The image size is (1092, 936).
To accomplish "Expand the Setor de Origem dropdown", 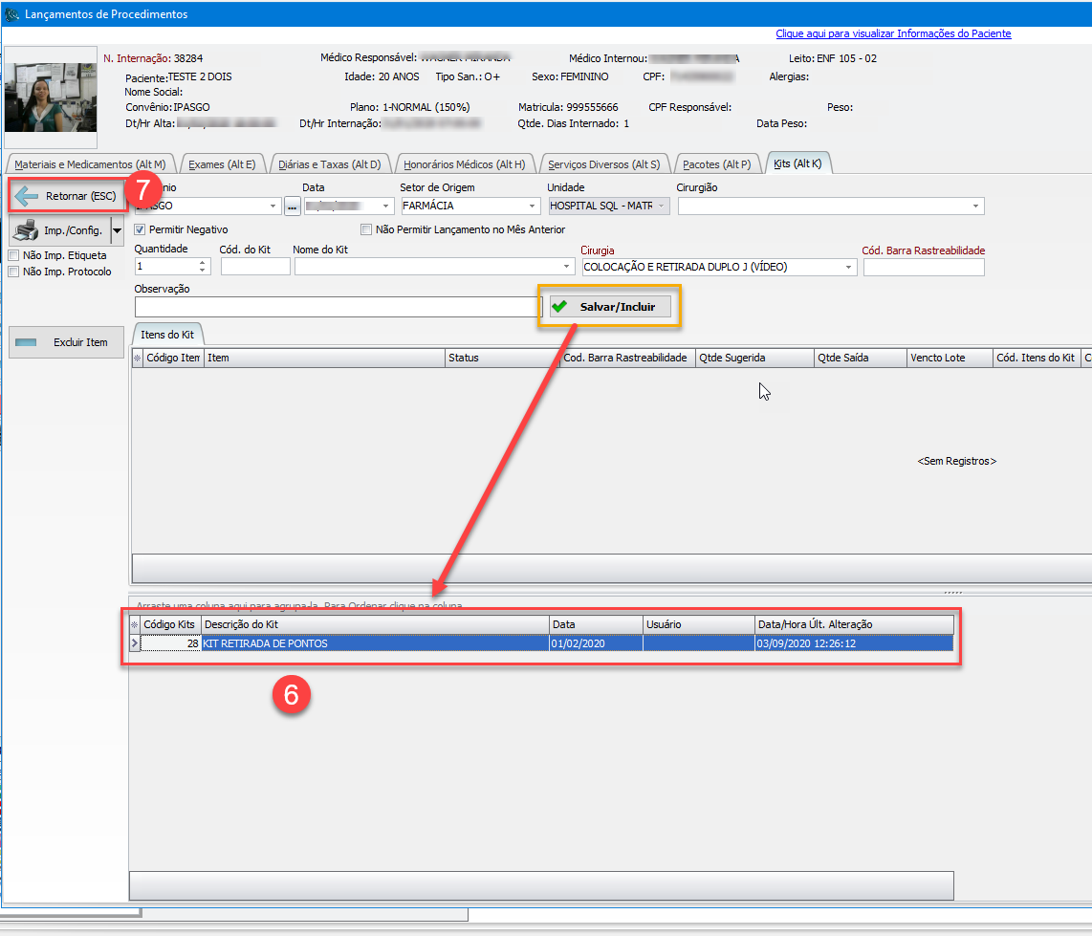I will [x=533, y=206].
